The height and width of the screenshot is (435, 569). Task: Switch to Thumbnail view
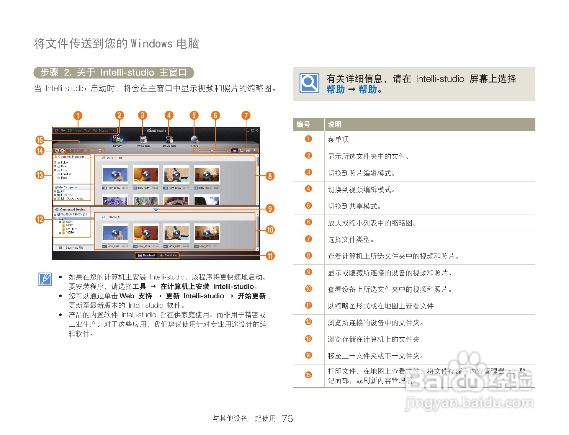(x=146, y=256)
